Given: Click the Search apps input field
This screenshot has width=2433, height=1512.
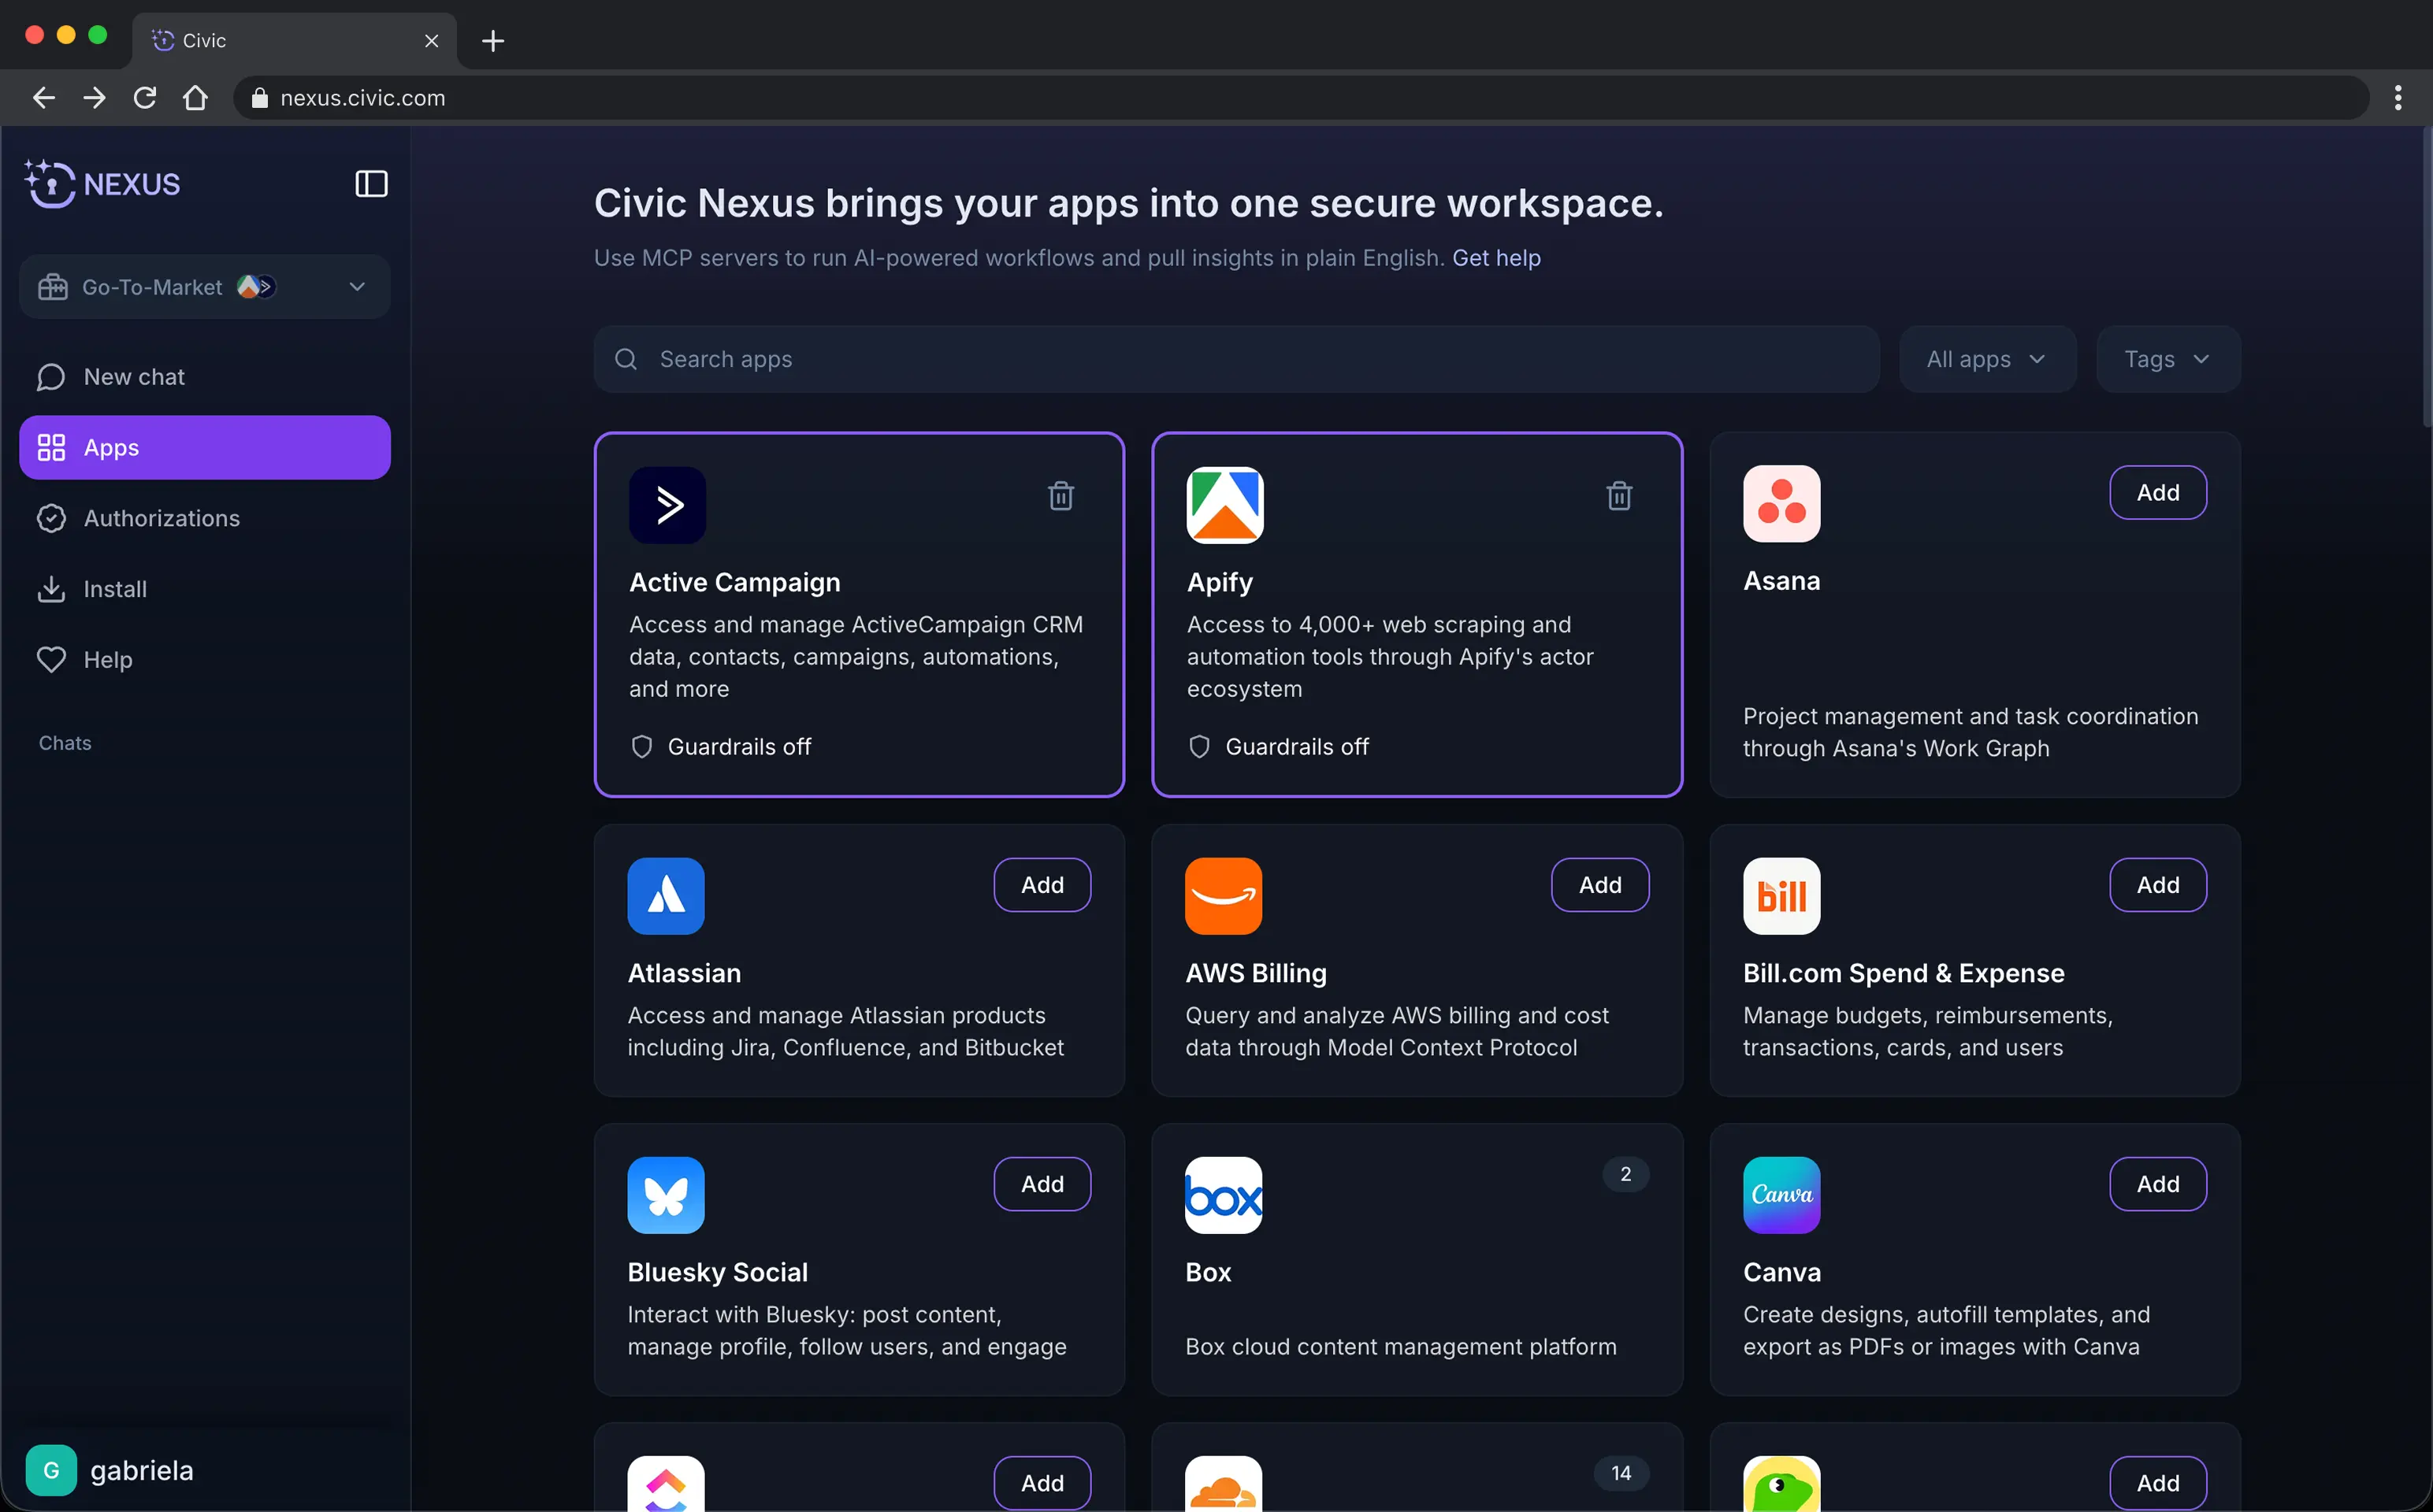Looking at the screenshot, I should point(1236,359).
